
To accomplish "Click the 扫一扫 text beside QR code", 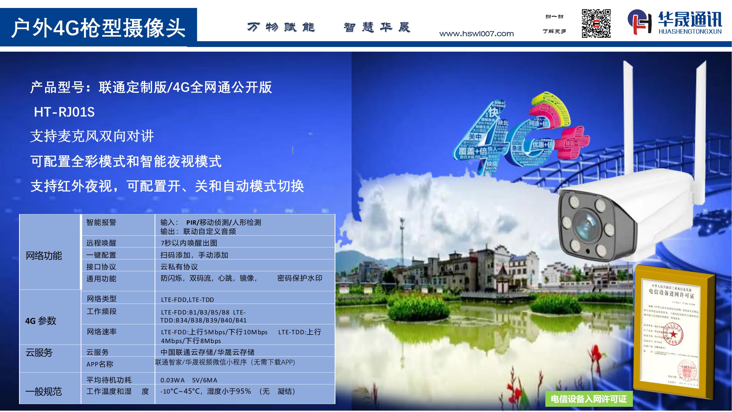I will pyautogui.click(x=554, y=16).
